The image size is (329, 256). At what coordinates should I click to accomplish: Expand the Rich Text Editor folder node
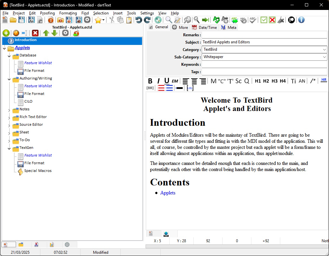click(9, 118)
